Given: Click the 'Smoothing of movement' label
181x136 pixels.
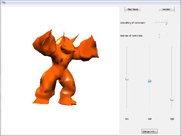Looking at the screenshot, I should point(133,23).
